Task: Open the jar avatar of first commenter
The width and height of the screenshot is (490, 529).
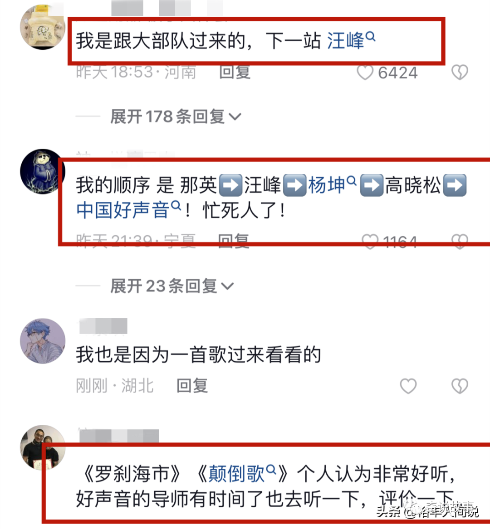Action: [x=43, y=27]
